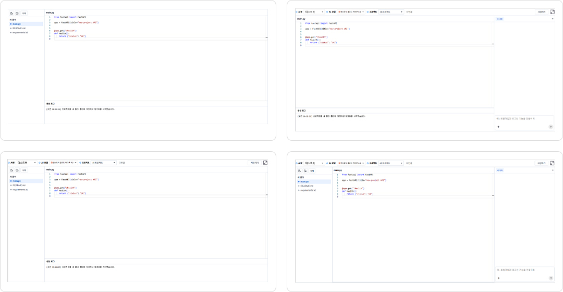Click save button at bottom-right panel toolbar end
Screen dimensions: 563x292
(541, 163)
